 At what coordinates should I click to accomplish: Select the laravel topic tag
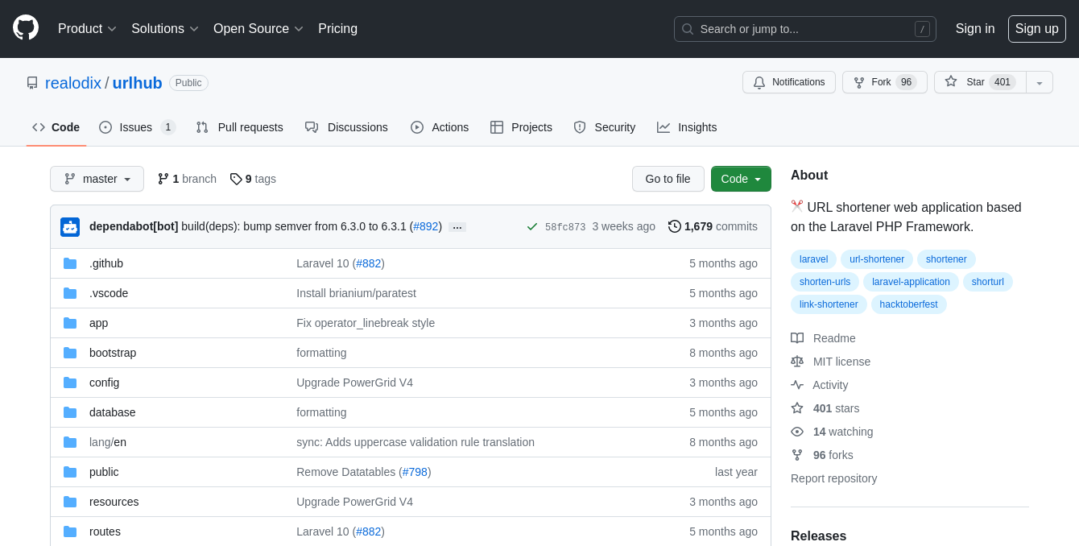point(813,259)
